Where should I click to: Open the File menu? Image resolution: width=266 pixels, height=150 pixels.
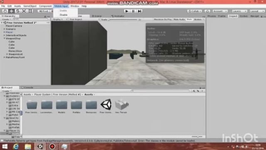pyautogui.click(x=3, y=6)
